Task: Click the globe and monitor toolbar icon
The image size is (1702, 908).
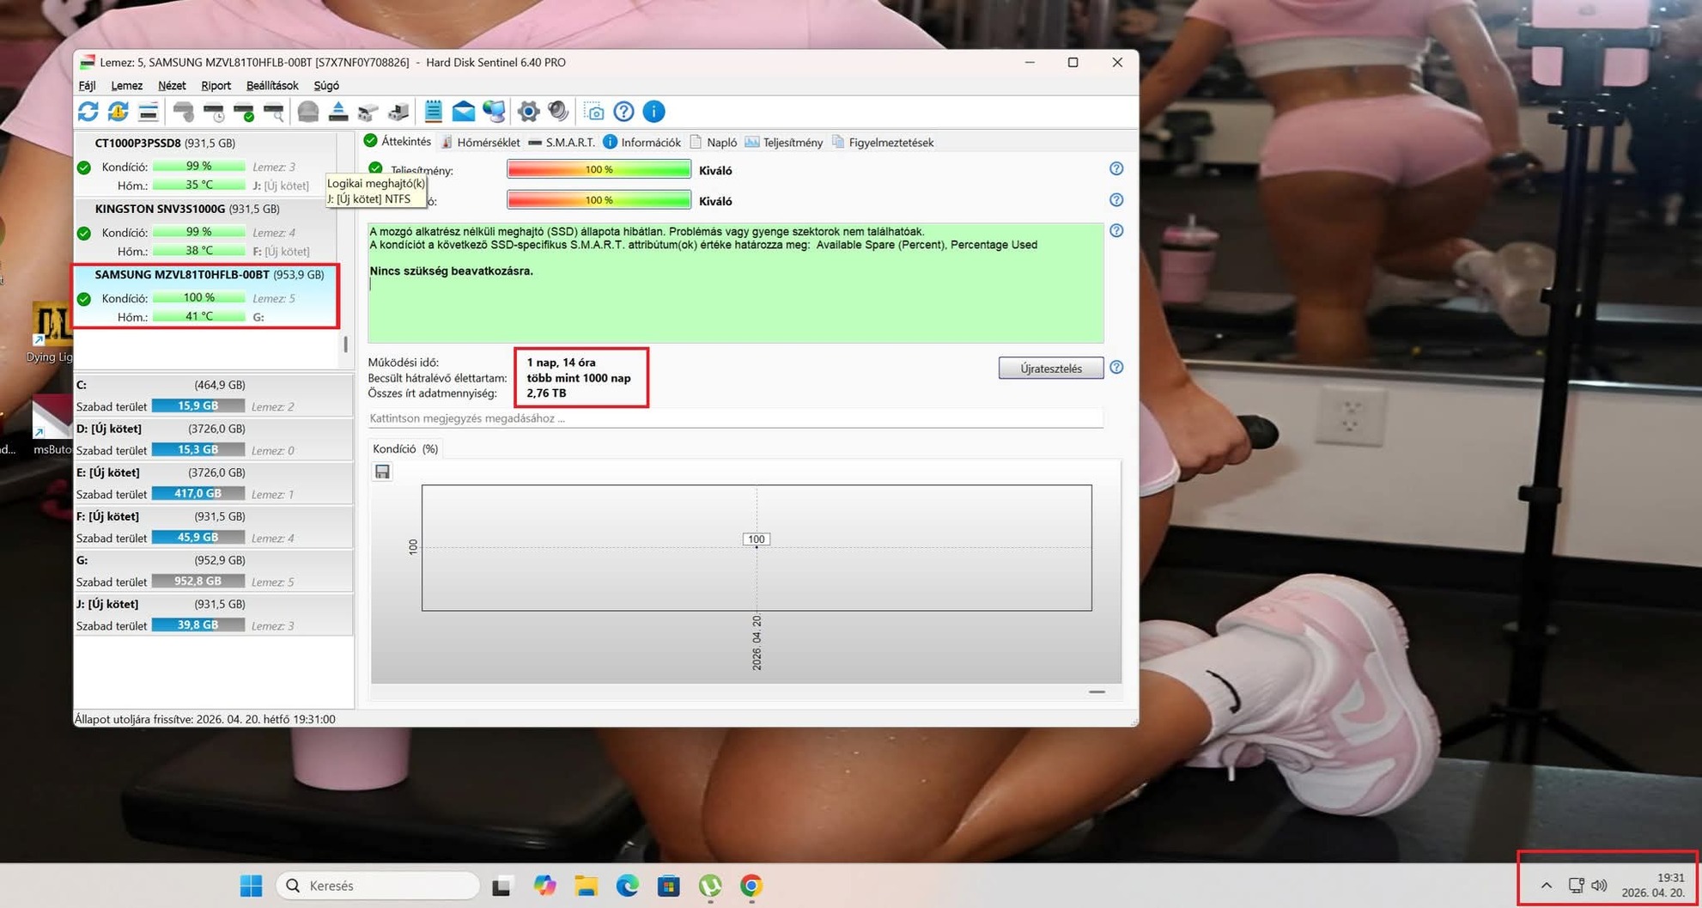Action: (x=494, y=112)
